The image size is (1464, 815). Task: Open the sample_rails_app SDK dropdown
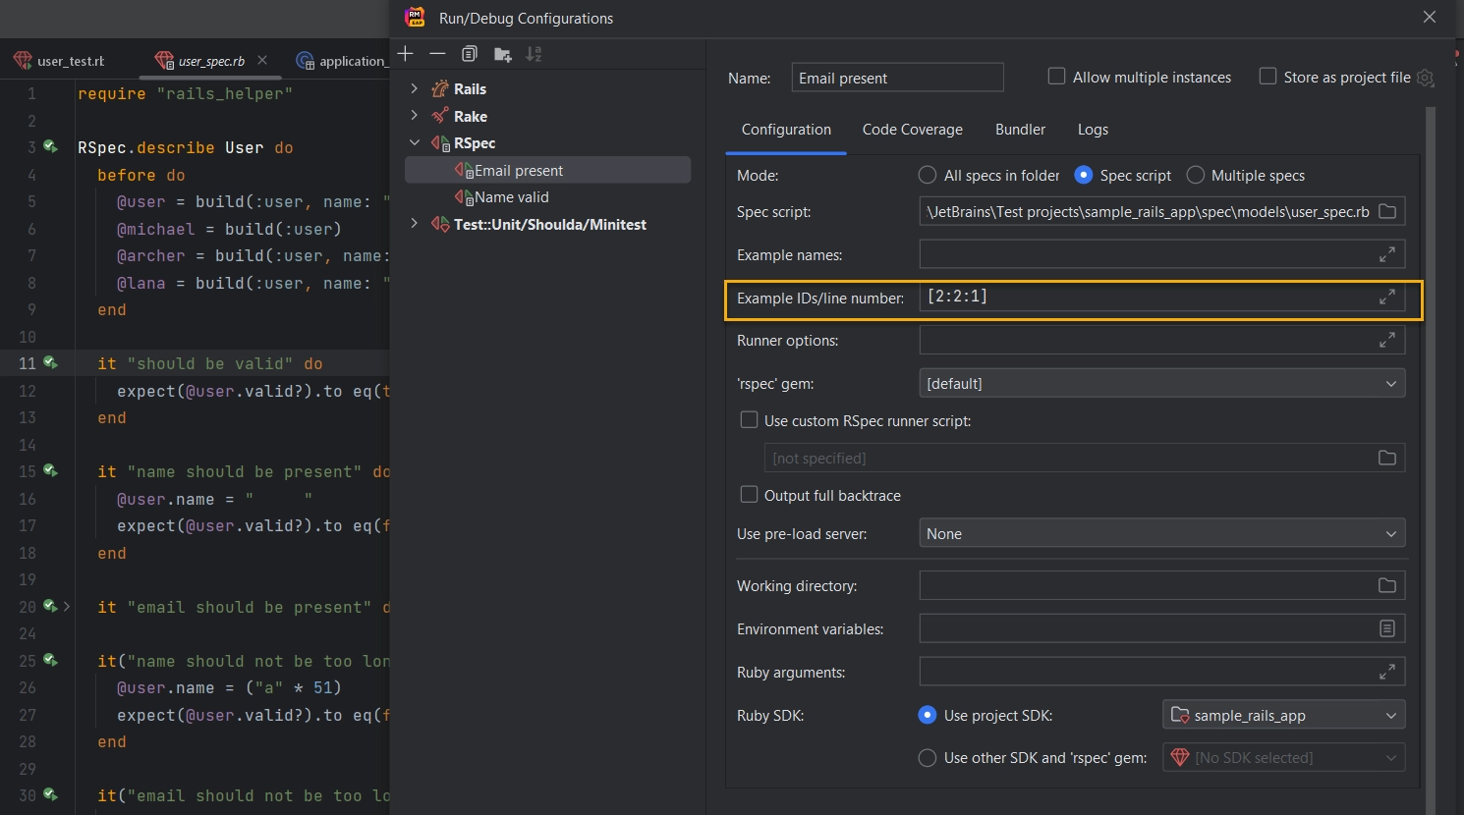[1283, 715]
